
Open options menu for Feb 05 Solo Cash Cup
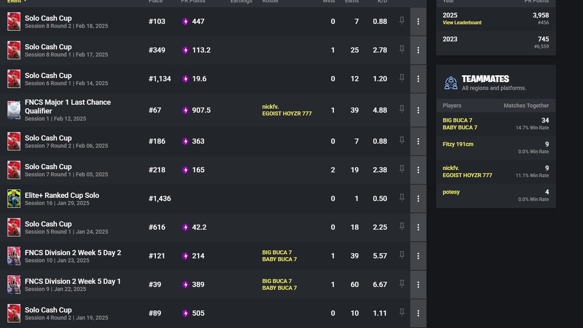tap(418, 170)
